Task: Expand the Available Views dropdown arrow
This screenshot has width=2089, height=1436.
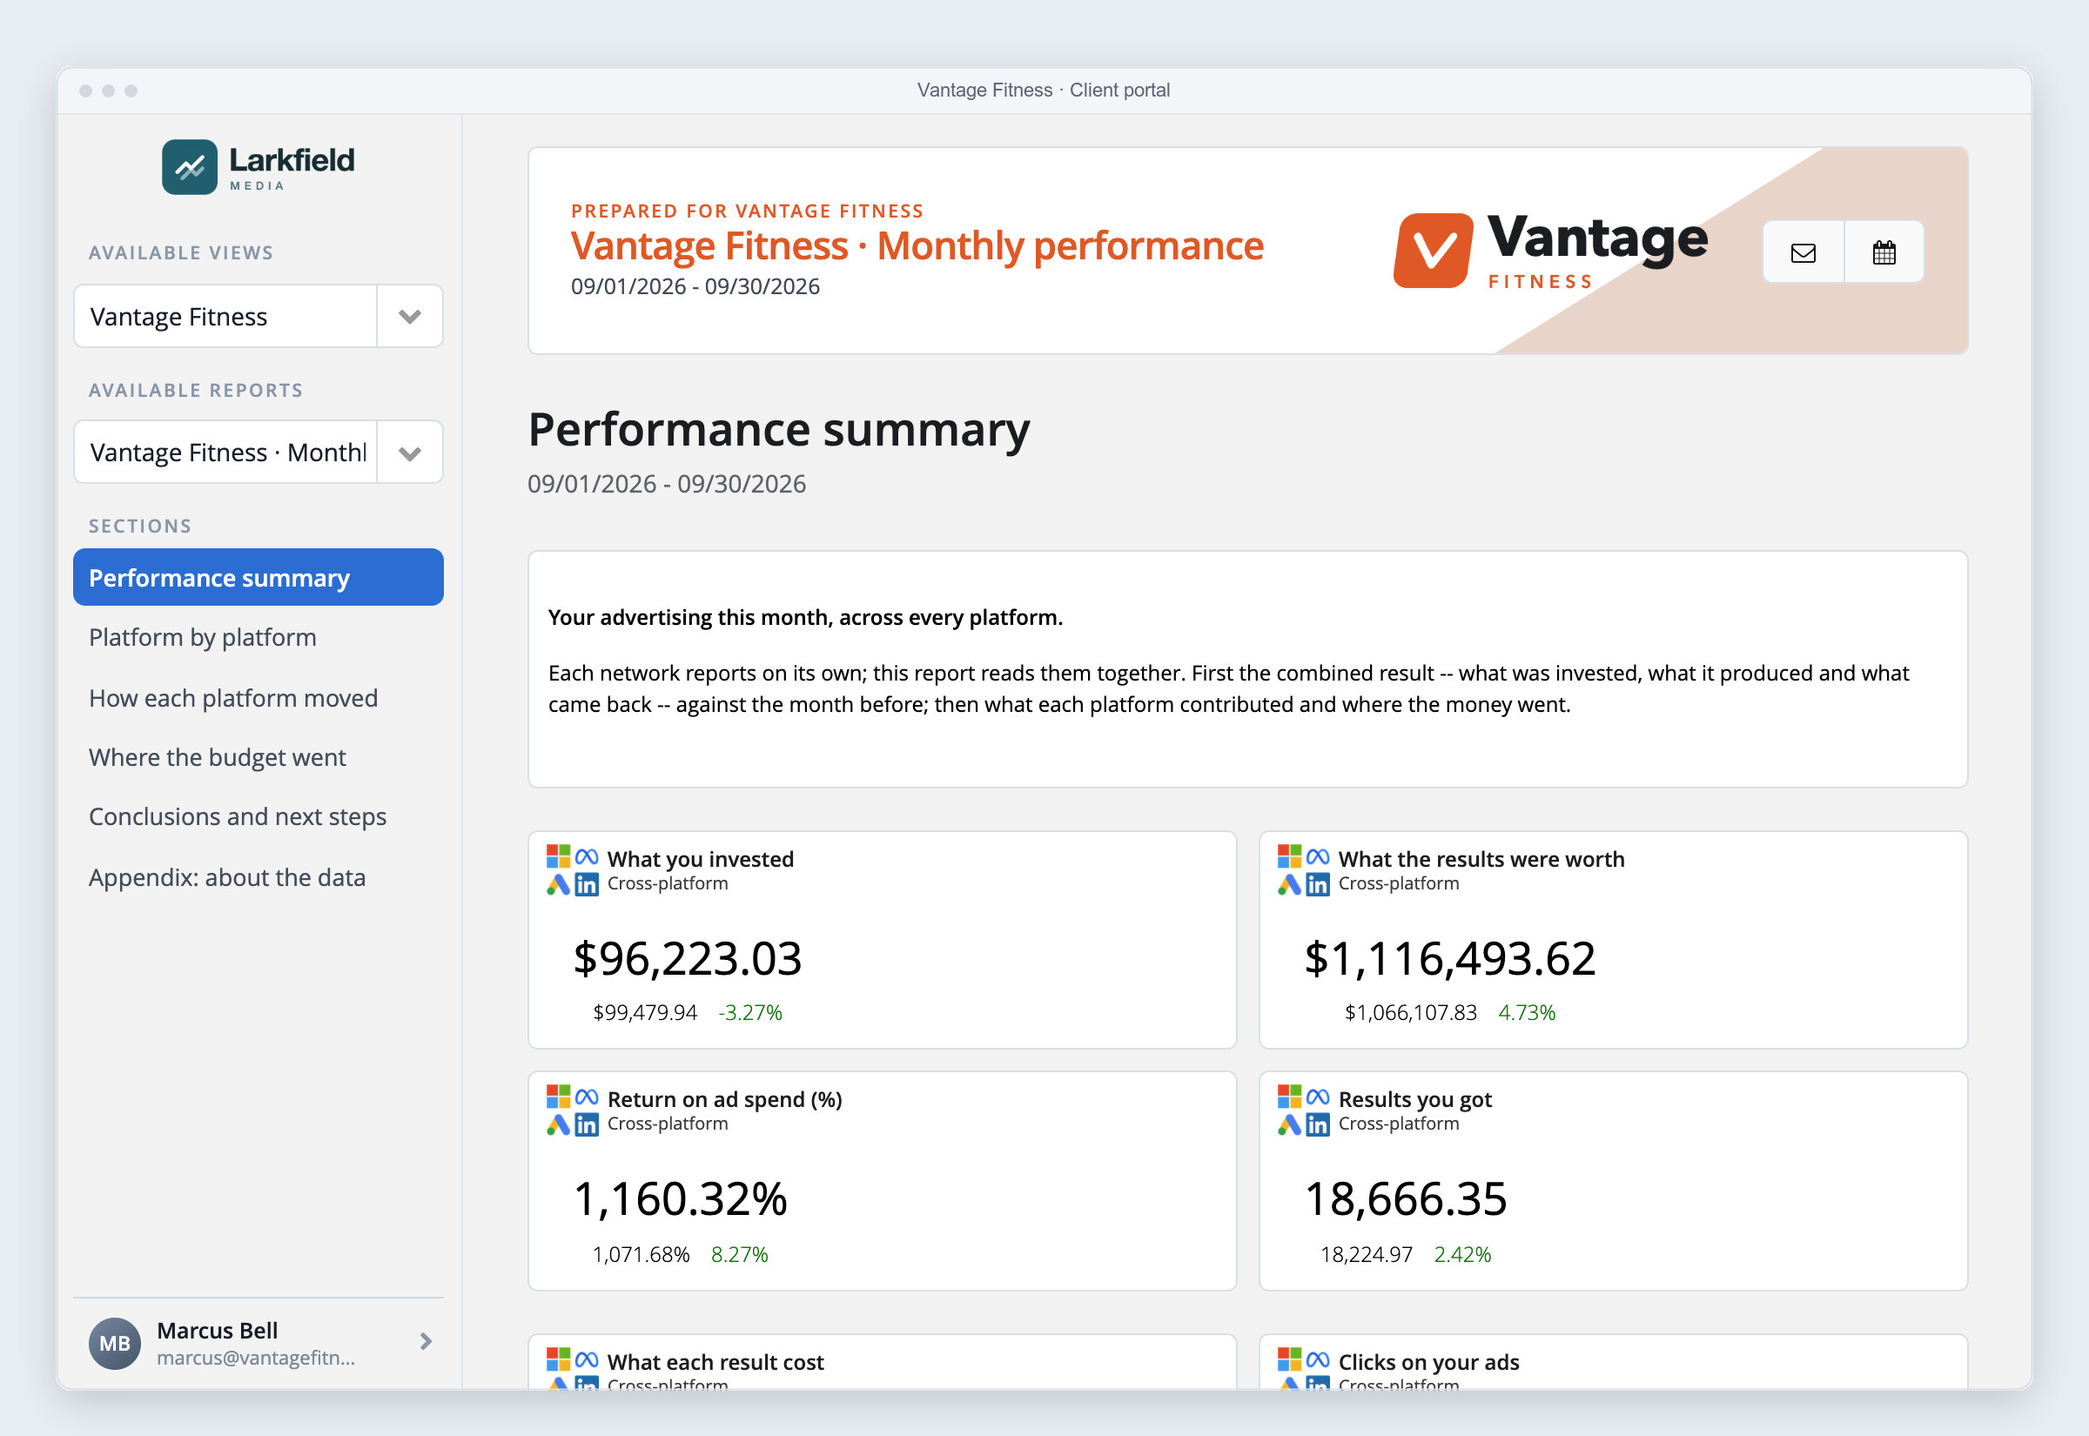Action: click(x=409, y=317)
